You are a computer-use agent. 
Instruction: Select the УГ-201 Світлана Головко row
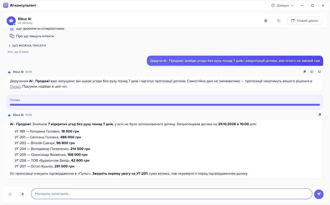click(x=48, y=137)
